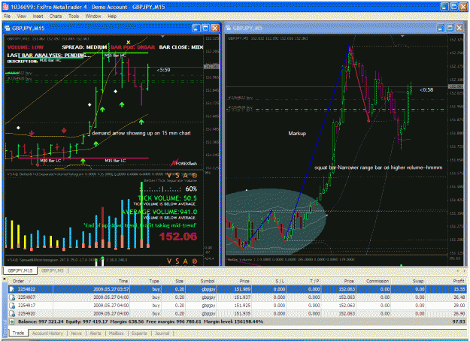470x341 pixels.
Task: Select order row 2254920
Action: pyautogui.click(x=237, y=313)
